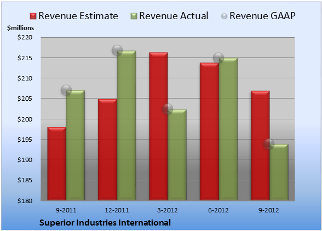Click the red Revenue Estimate legend swatch

(x=33, y=16)
